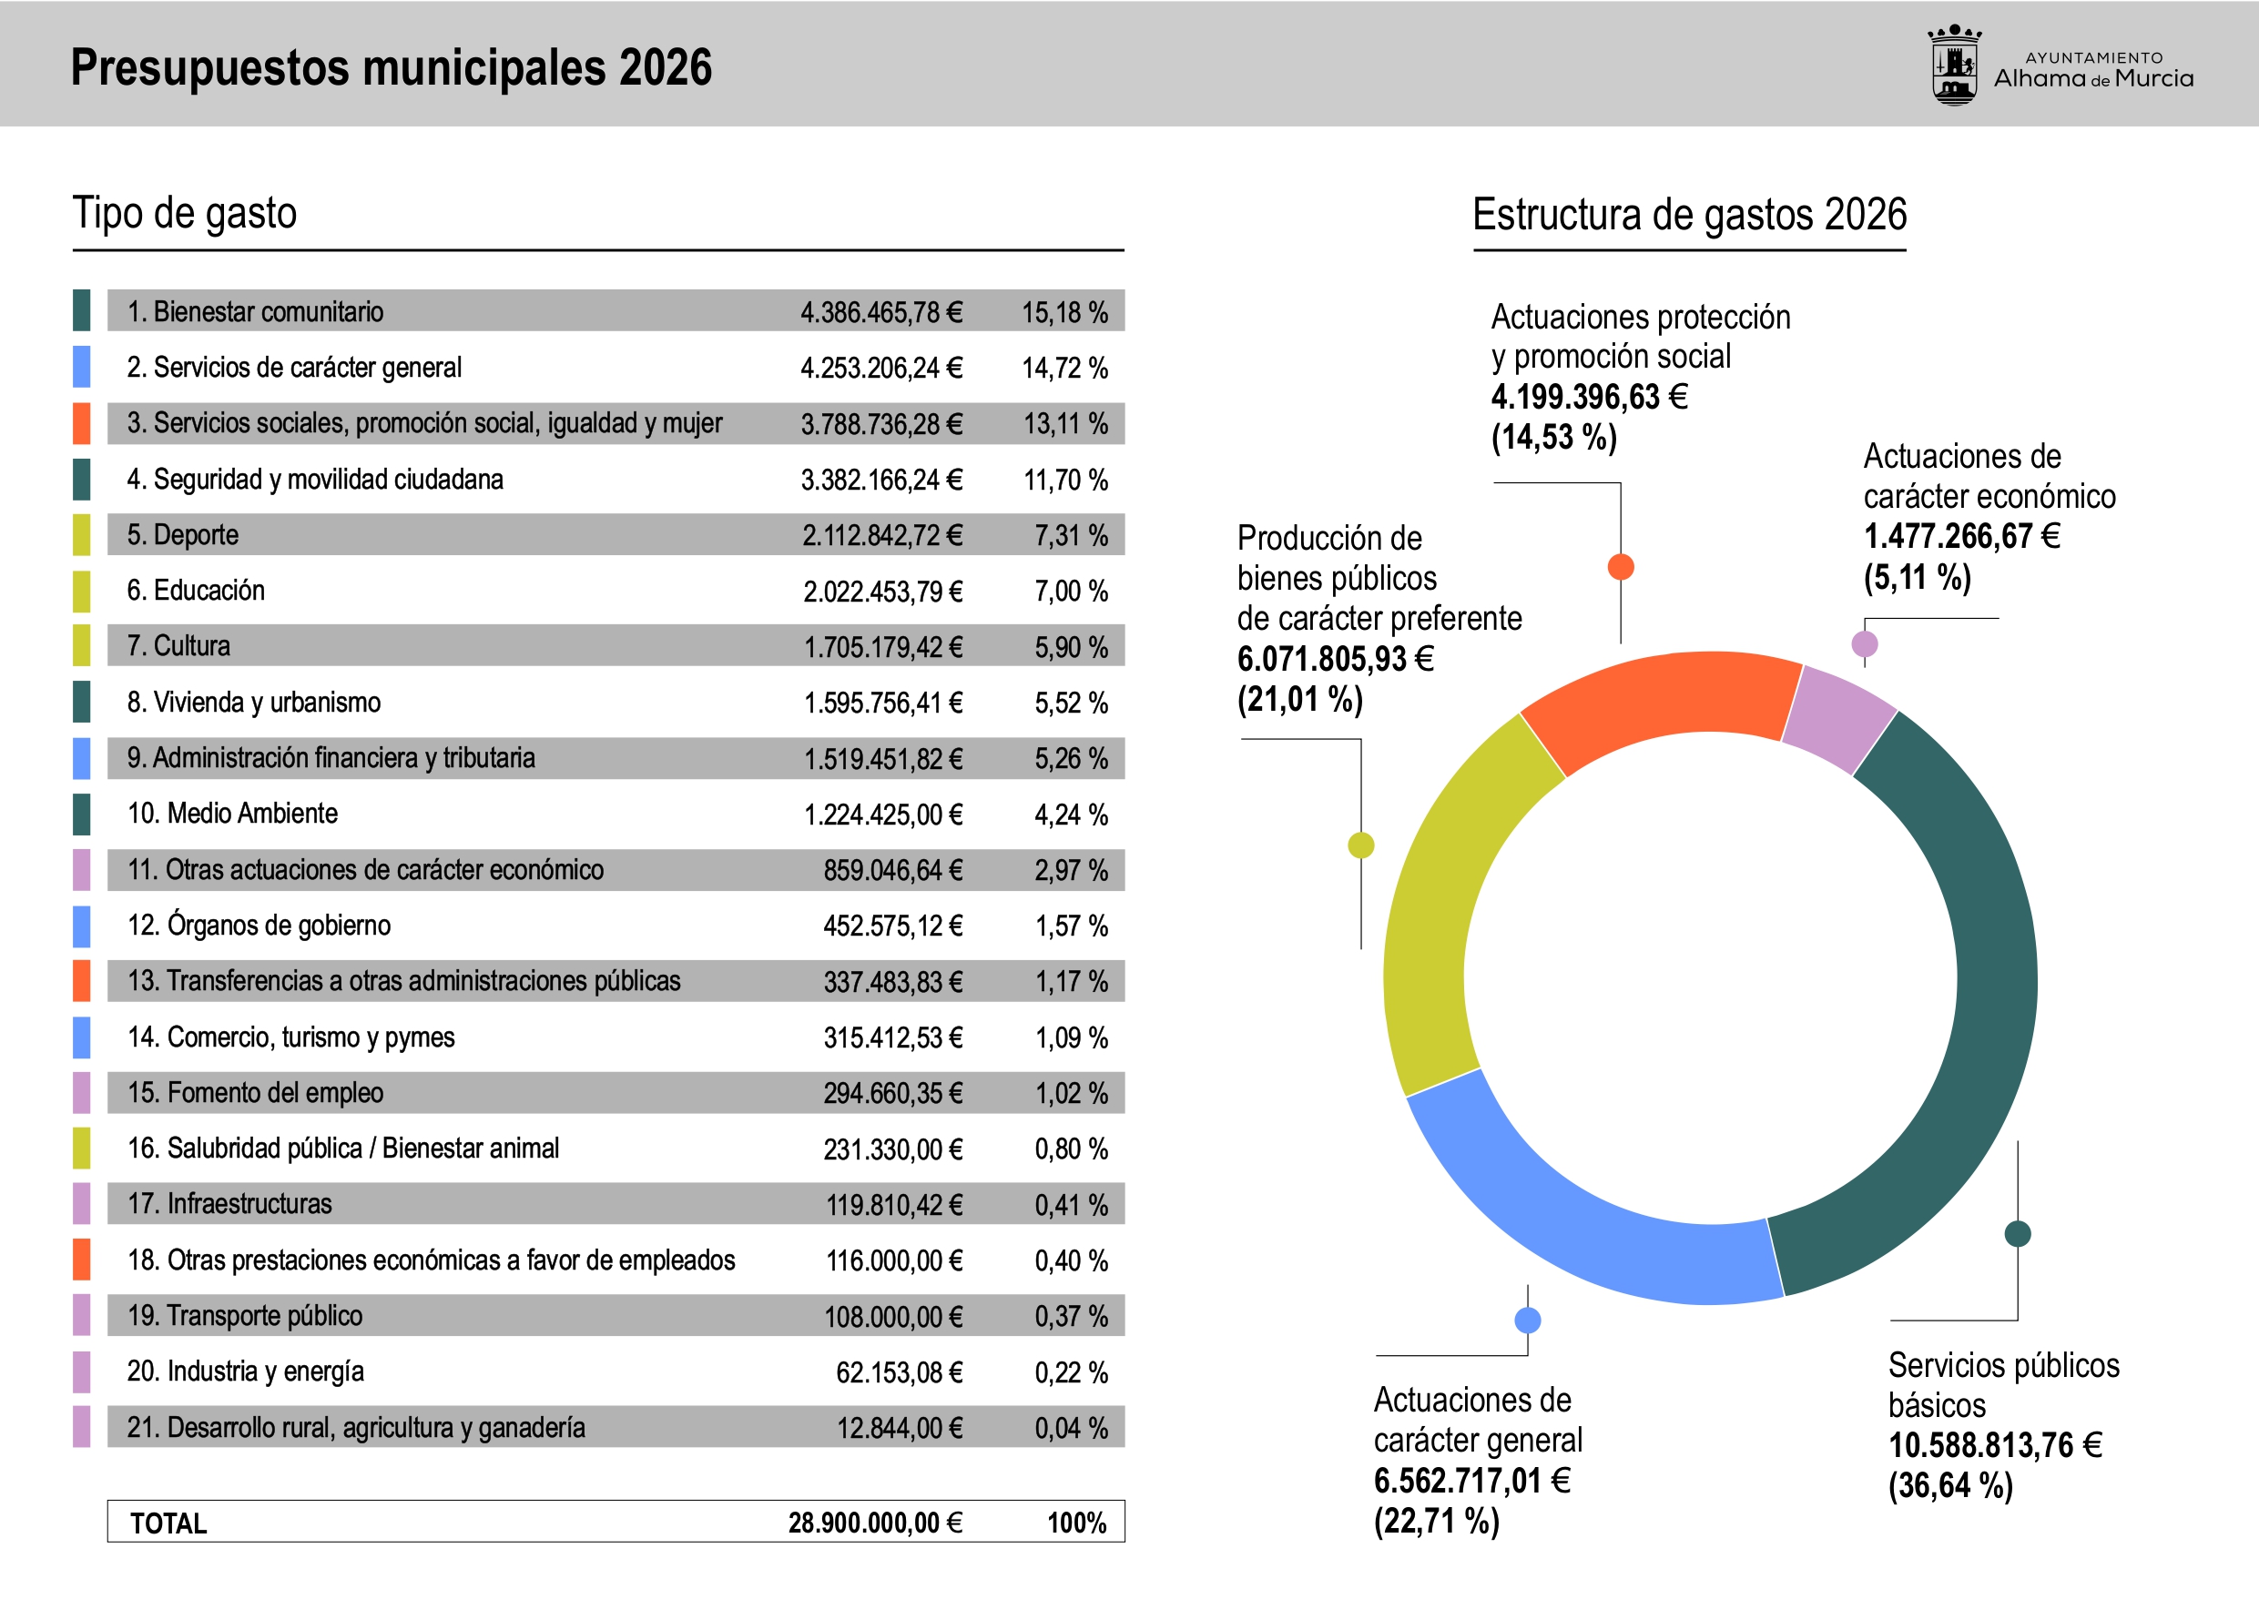
Task: Click the teal color swatch beside Bienestar comunitario
Action: [82, 310]
